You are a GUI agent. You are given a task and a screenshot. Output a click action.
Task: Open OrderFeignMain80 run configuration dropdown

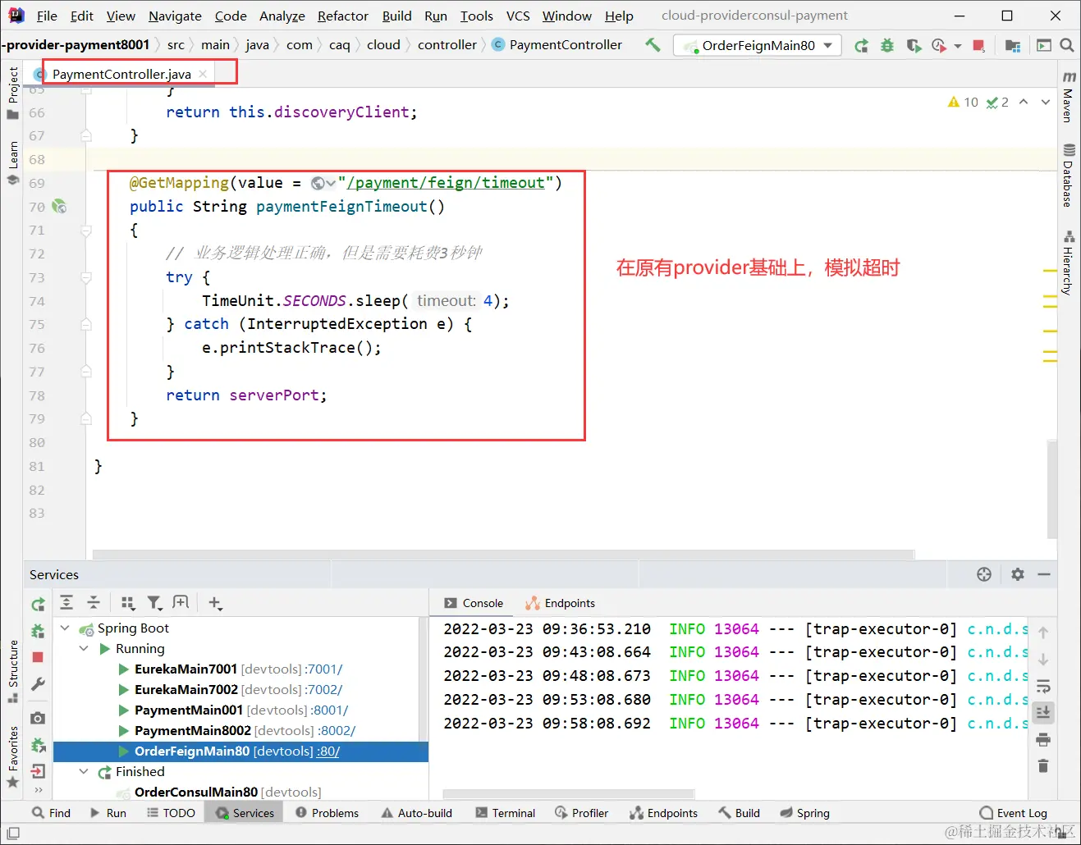pos(757,46)
